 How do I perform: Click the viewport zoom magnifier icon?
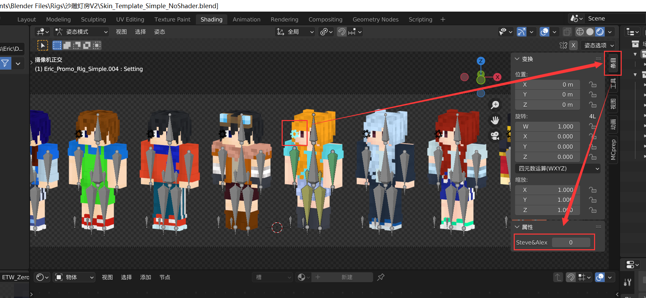pos(495,105)
